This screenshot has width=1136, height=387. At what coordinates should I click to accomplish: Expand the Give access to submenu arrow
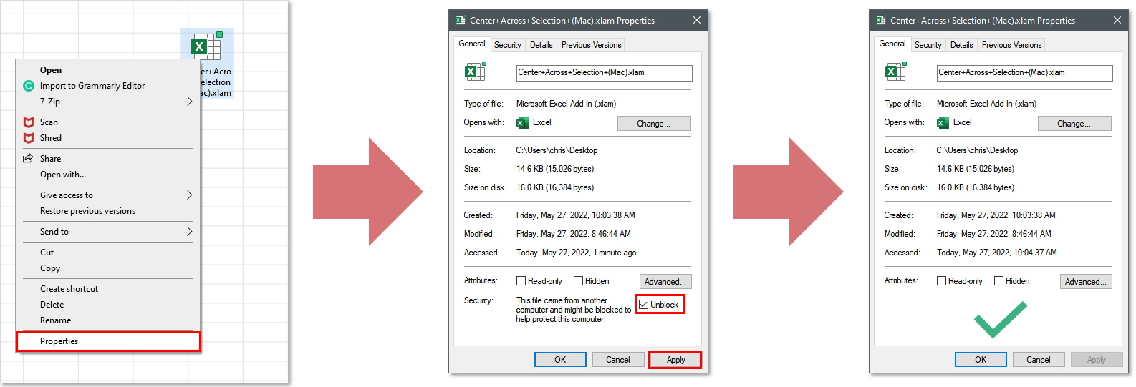[189, 195]
